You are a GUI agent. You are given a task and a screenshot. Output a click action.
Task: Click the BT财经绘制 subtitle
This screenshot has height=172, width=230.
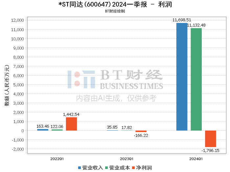tap(115, 11)
